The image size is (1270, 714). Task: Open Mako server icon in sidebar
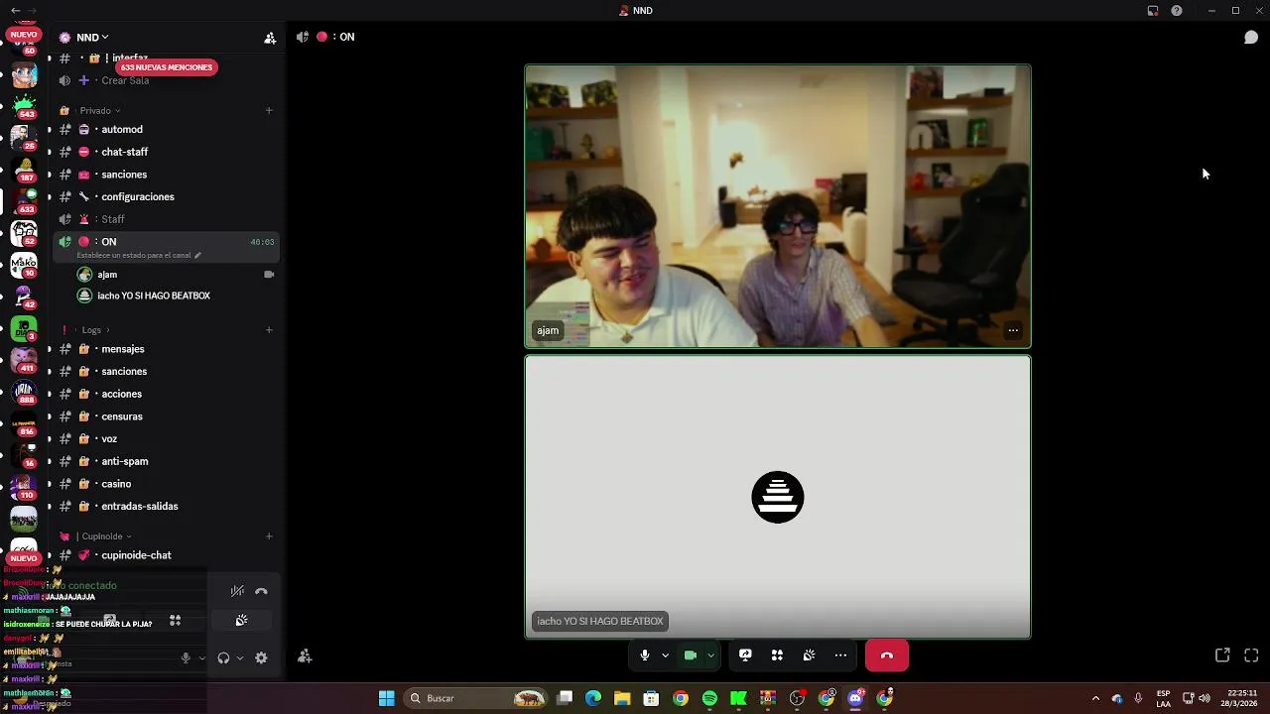click(x=24, y=265)
